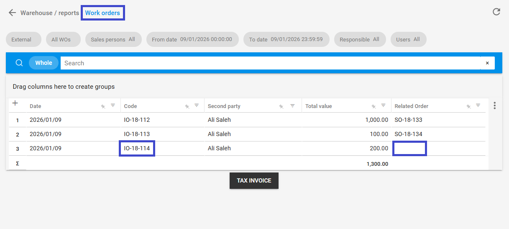Click the 'Drag columns here to create groups' area

tap(64, 87)
